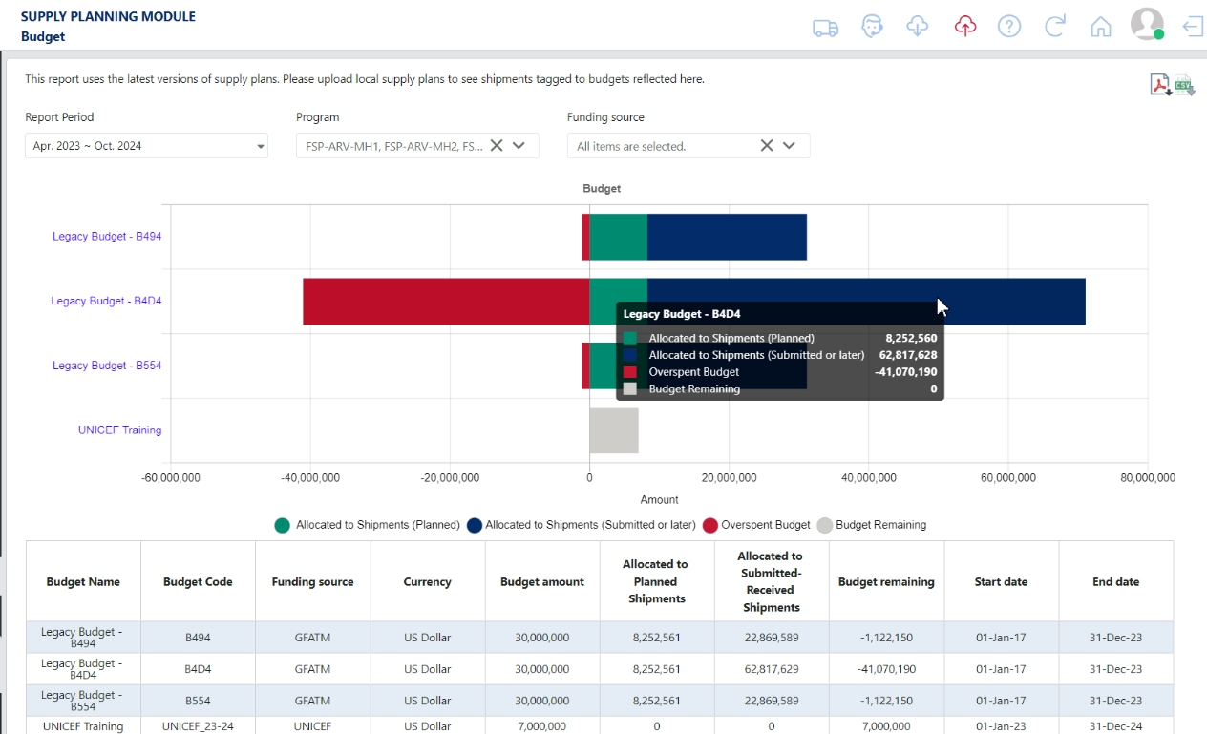Screen dimensions: 1207x734
Task: Open the shipment truck icon in header
Action: 825,27
